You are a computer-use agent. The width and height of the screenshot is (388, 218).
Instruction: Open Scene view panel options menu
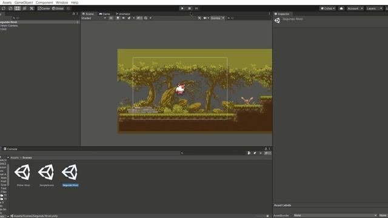269,14
